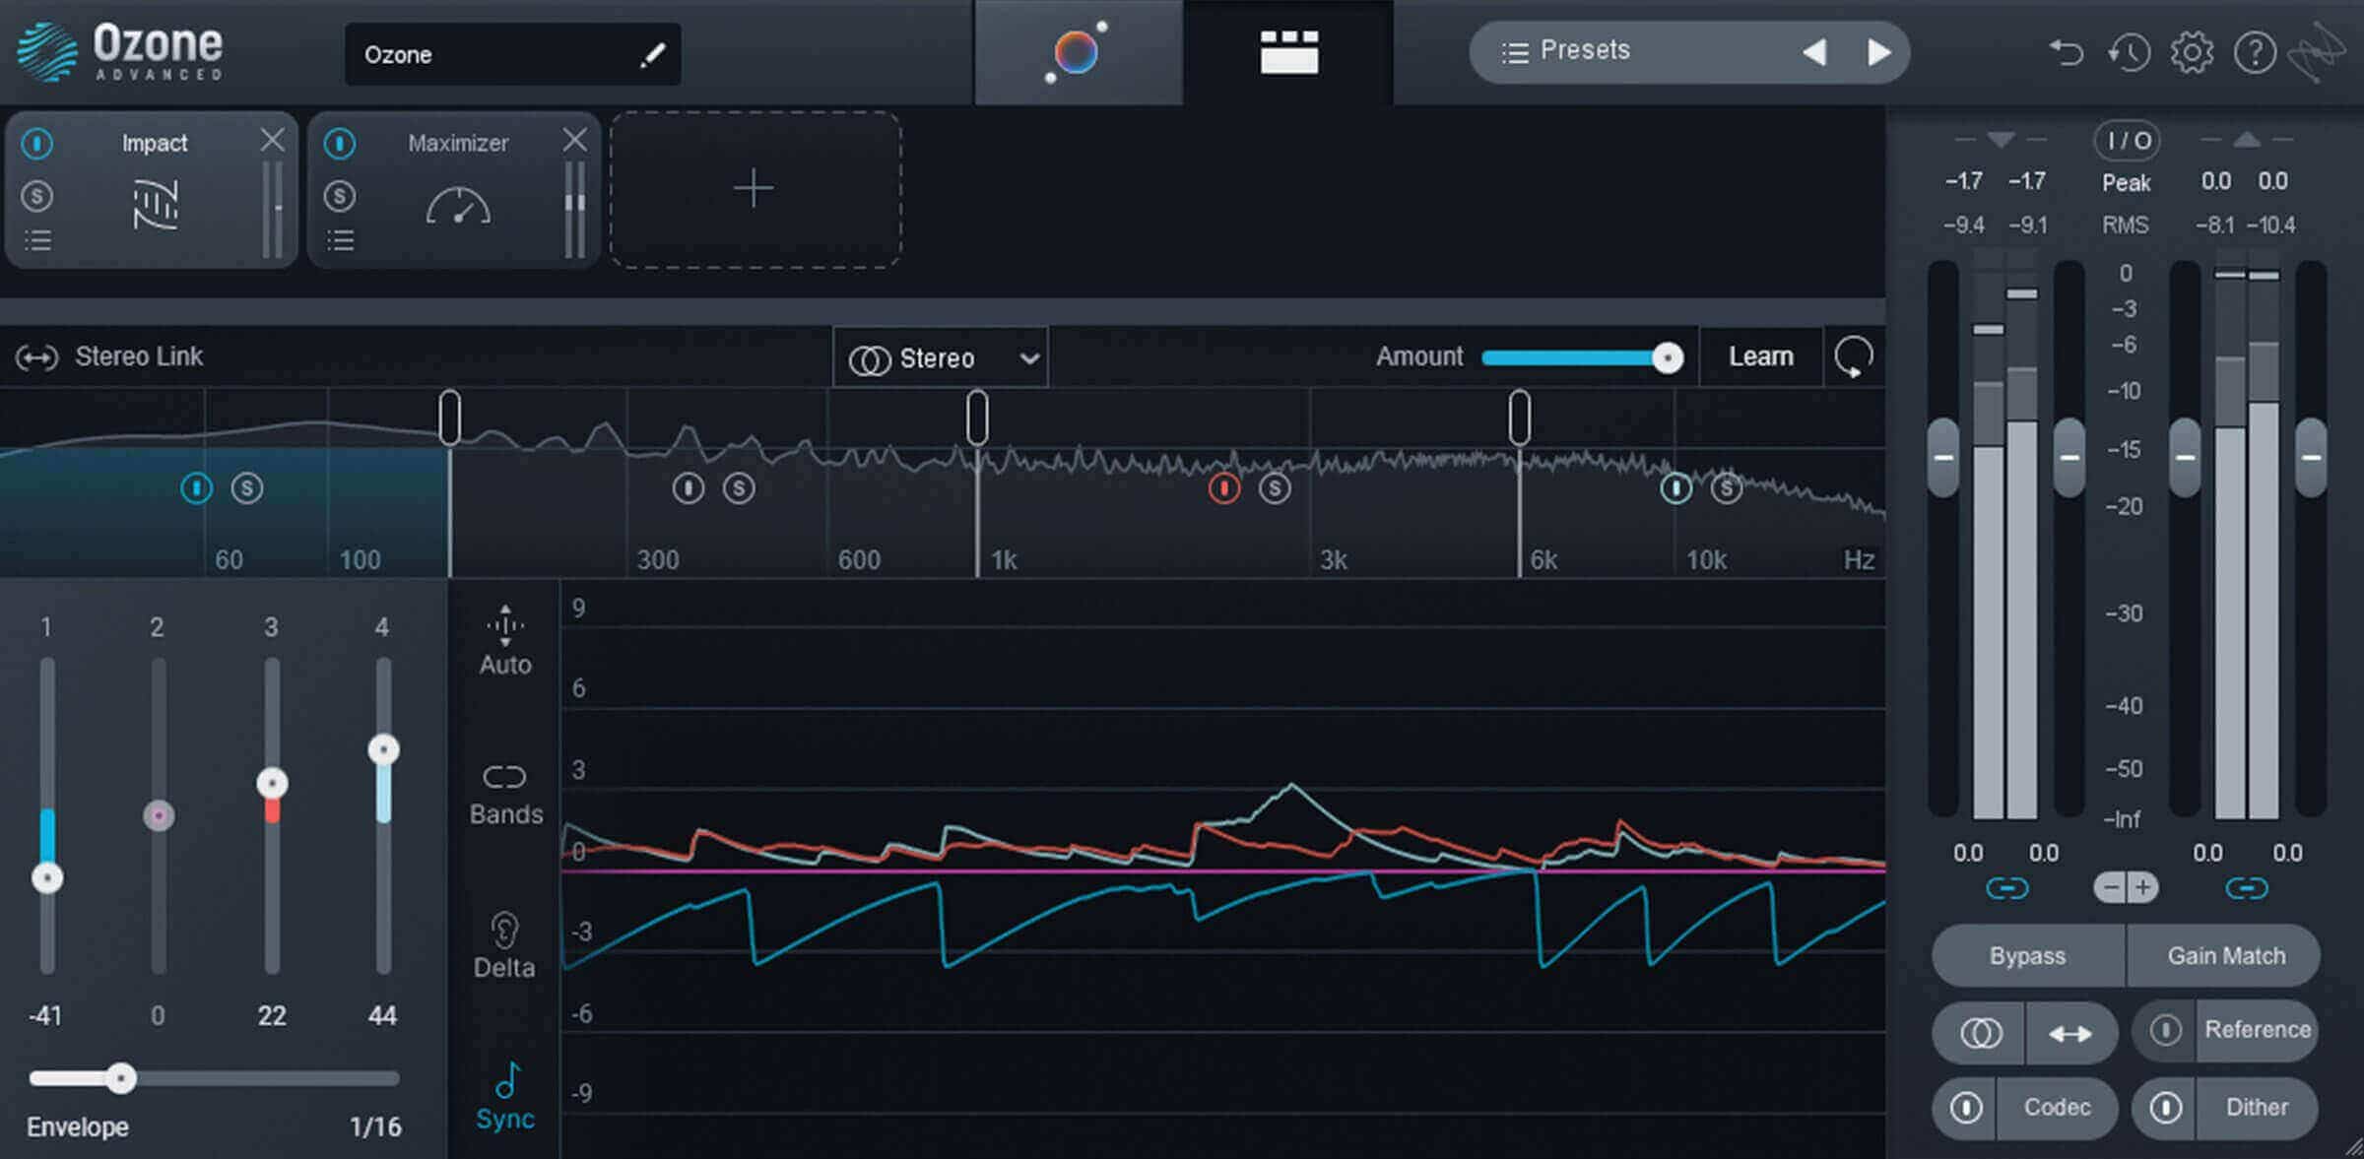The image size is (2364, 1159).
Task: Swap channels with double-arrow icon
Action: [x=2070, y=1033]
